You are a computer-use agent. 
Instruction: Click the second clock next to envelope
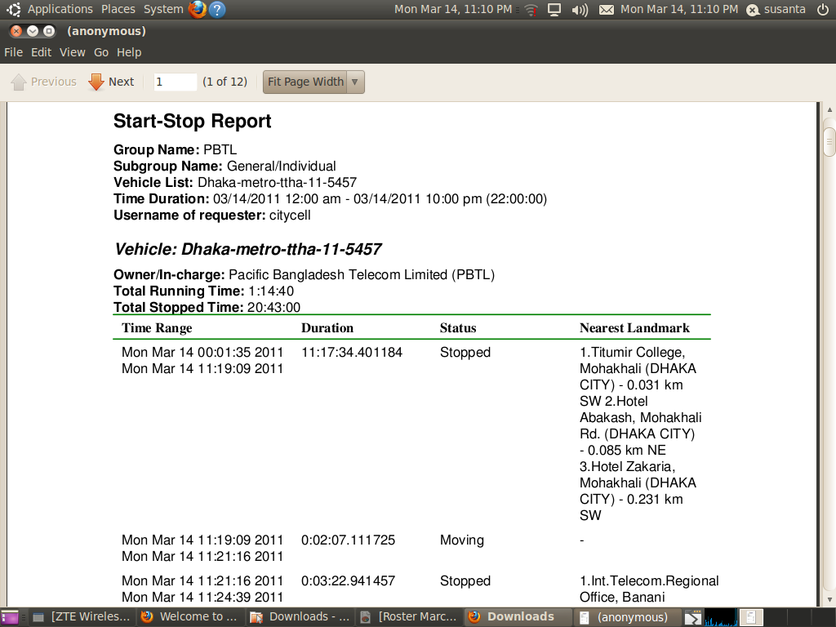tap(679, 9)
